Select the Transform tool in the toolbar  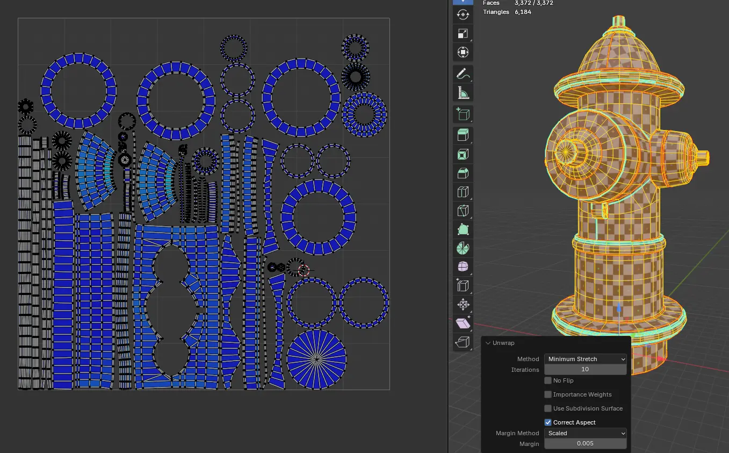(x=463, y=52)
